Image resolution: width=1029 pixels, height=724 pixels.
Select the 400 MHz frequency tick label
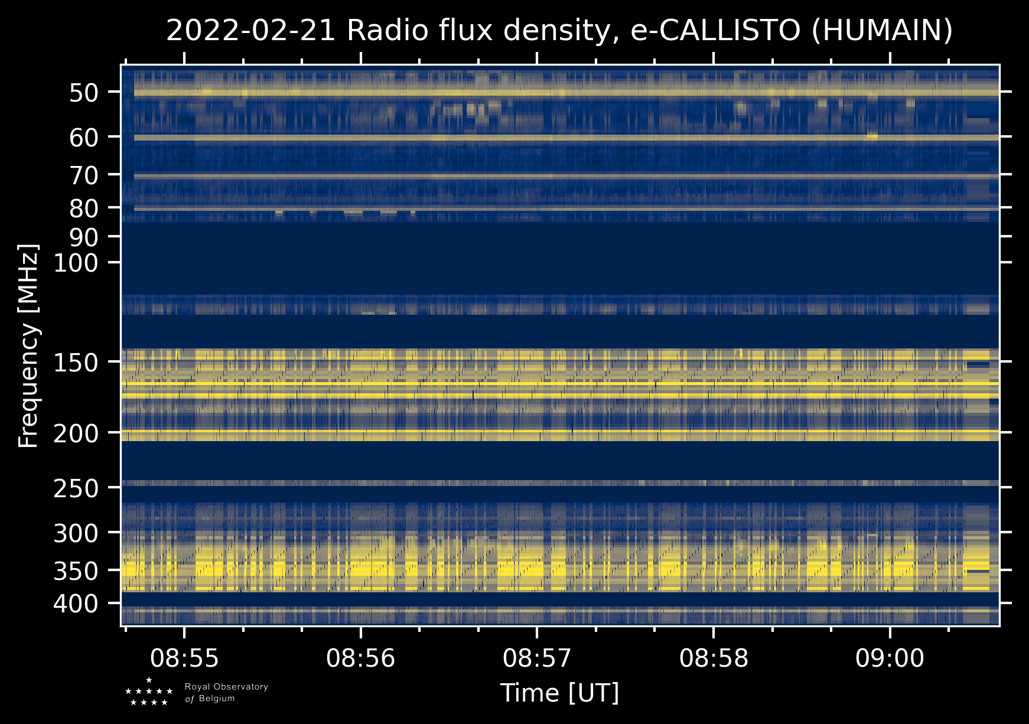tap(76, 604)
